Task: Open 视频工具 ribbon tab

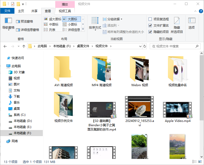Action: (65, 11)
